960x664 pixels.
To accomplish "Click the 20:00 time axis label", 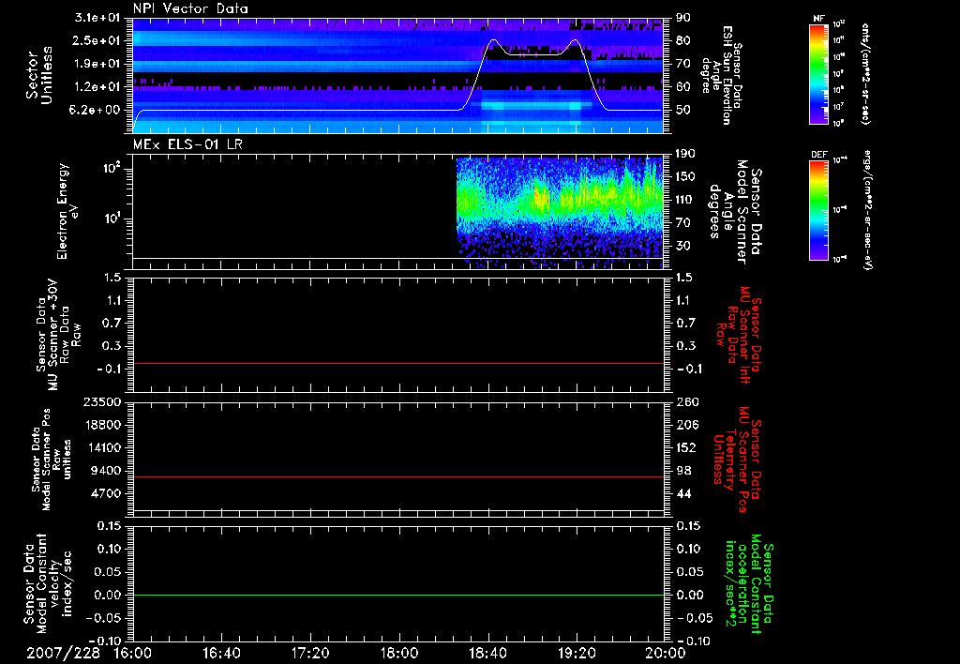I will coord(666,653).
